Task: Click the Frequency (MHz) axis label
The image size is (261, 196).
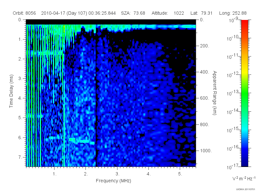Action: click(x=113, y=181)
